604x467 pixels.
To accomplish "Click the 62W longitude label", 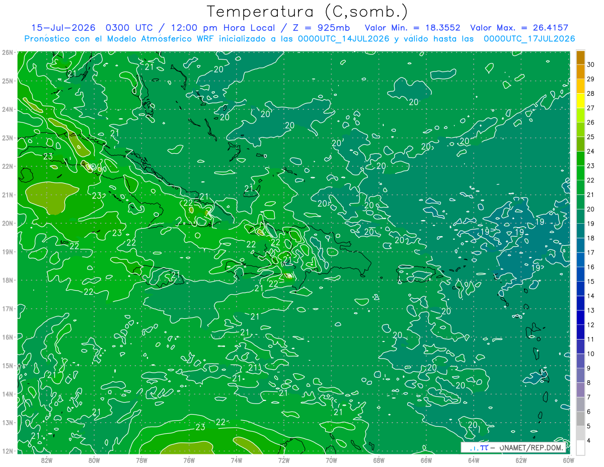I will [x=520, y=460].
